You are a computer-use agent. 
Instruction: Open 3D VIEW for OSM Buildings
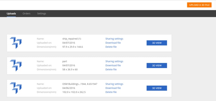pyautogui.click(x=157, y=88)
